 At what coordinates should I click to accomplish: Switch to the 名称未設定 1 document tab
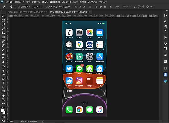[27, 12]
